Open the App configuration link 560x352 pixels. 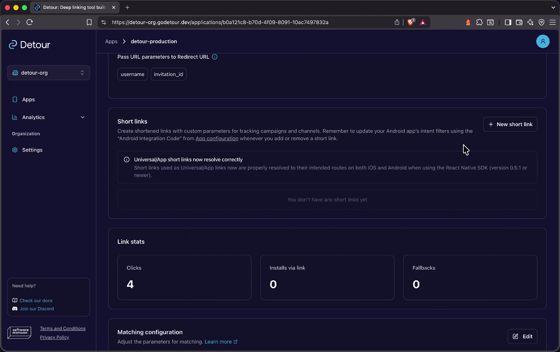click(217, 139)
